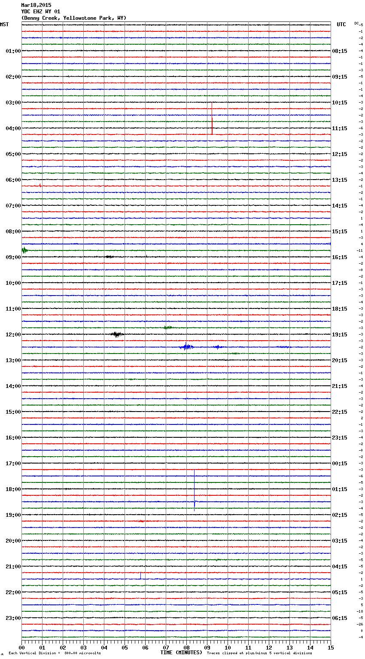Click minute 05 on the time axis
Image resolution: width=365 pixels, height=659 pixels.
[125, 647]
